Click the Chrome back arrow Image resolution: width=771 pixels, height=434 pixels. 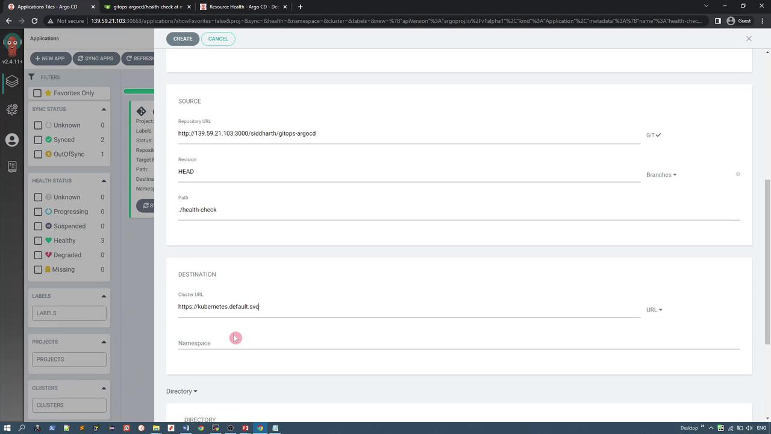[x=8, y=20]
